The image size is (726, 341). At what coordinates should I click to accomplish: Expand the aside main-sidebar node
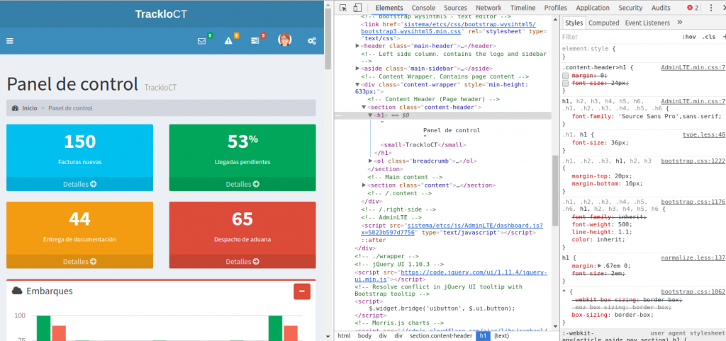click(357, 69)
